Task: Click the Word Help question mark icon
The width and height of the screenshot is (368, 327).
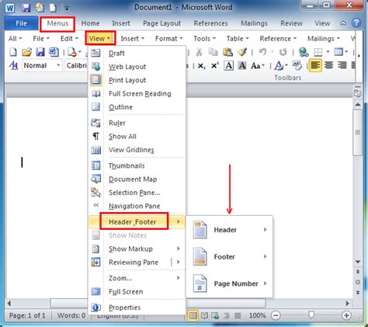Action: [x=356, y=23]
